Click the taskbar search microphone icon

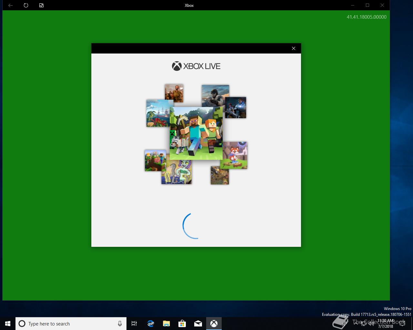coord(120,324)
